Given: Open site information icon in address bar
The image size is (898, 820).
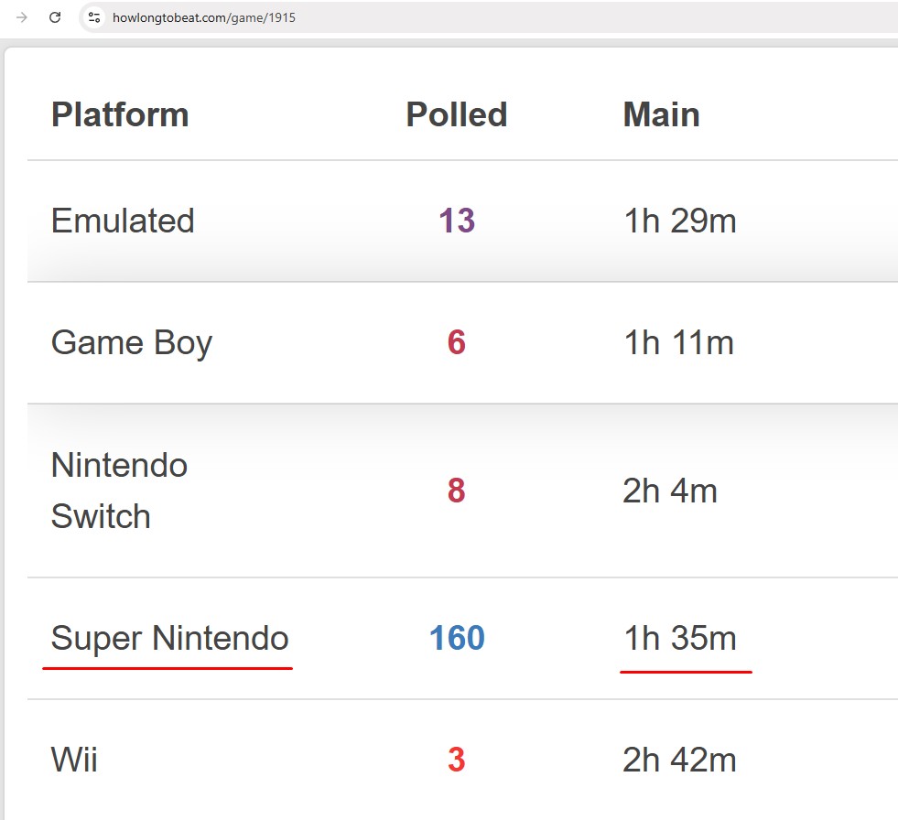Looking at the screenshot, I should (94, 17).
